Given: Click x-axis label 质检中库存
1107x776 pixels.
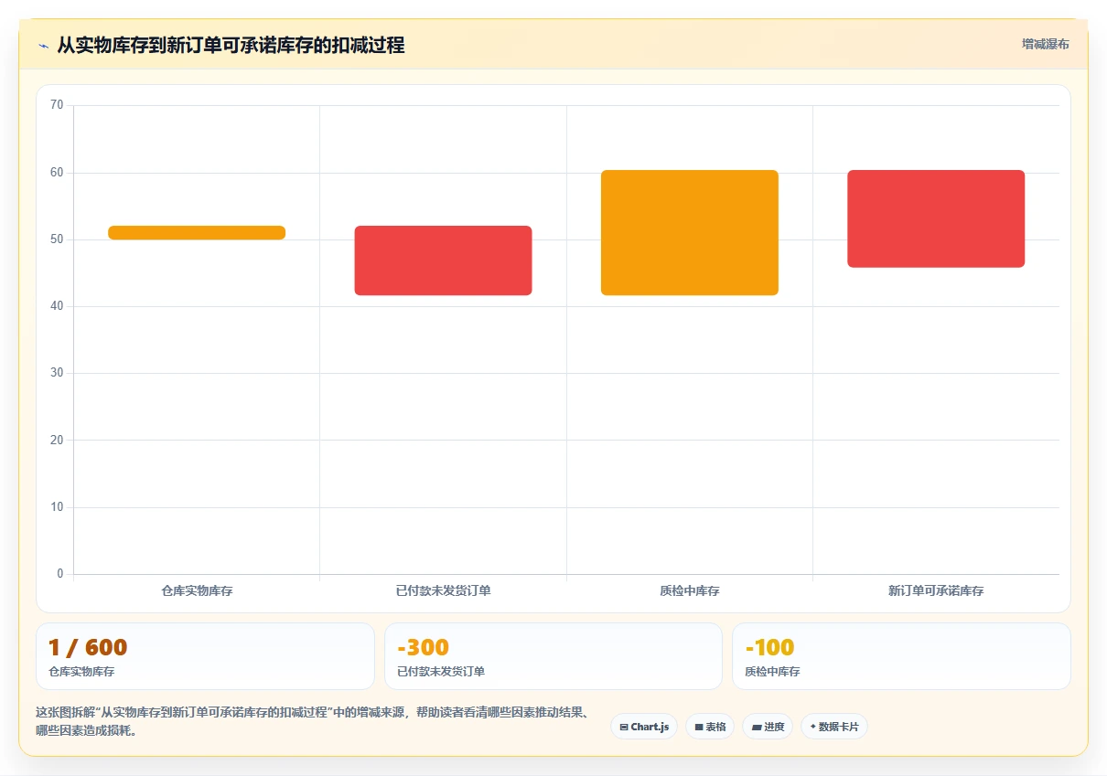Looking at the screenshot, I should pyautogui.click(x=690, y=591).
